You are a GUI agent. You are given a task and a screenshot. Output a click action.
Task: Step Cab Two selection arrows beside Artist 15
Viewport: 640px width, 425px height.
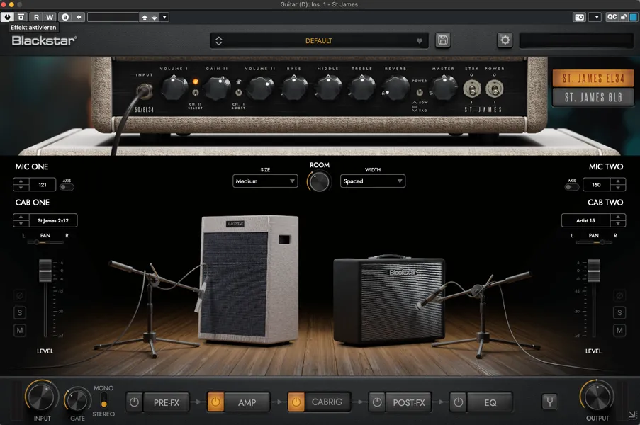point(618,220)
